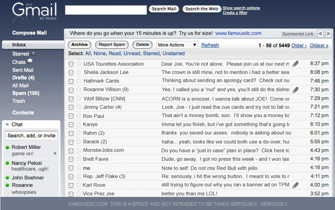Star the MonsterJobs.com email
The image size is (335, 210).
click(x=79, y=150)
